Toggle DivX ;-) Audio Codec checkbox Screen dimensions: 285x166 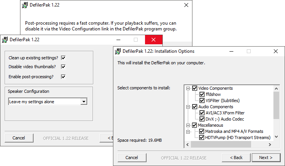coord(202,119)
